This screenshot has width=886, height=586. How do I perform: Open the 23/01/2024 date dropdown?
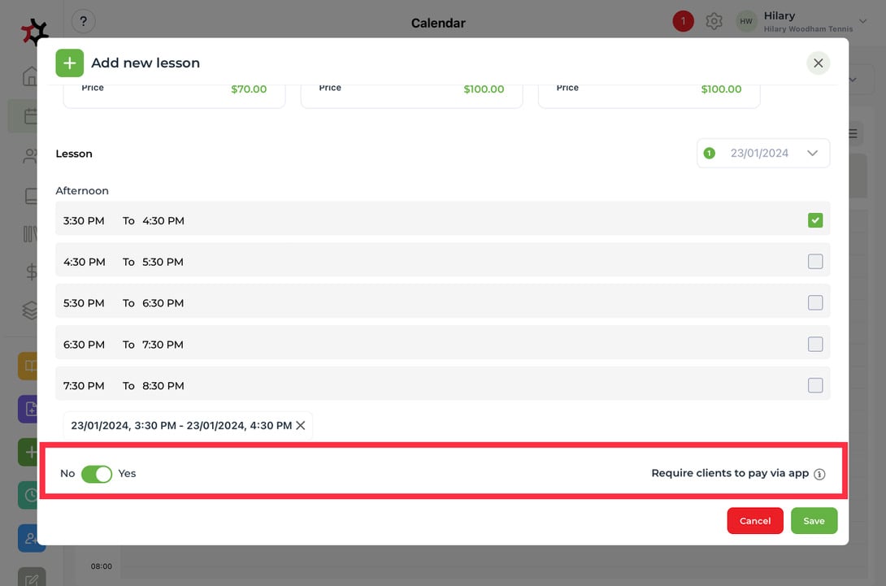[762, 153]
